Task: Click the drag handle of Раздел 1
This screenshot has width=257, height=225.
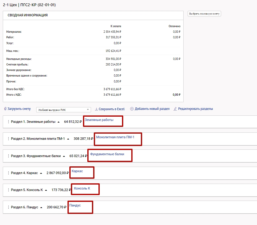Action: (x=8, y=122)
